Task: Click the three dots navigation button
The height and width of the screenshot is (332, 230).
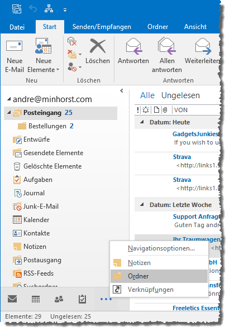Action: tap(106, 299)
